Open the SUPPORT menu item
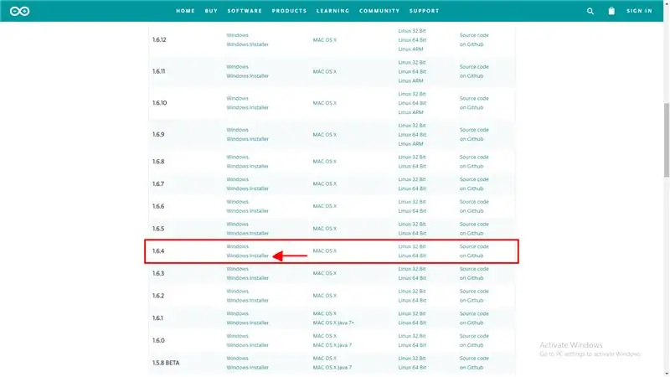 click(425, 11)
